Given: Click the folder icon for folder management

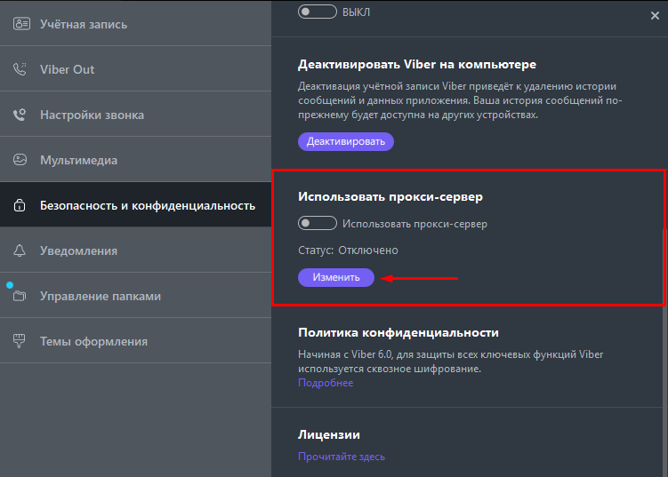Looking at the screenshot, I should tap(20, 296).
